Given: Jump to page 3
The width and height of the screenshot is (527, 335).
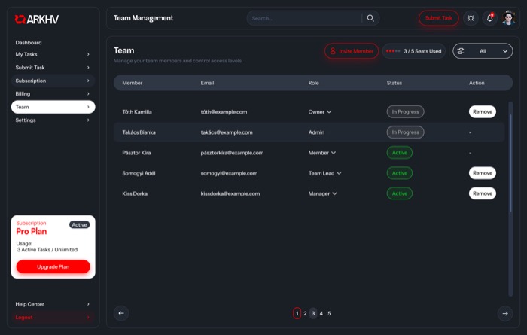Looking at the screenshot, I should tap(313, 313).
